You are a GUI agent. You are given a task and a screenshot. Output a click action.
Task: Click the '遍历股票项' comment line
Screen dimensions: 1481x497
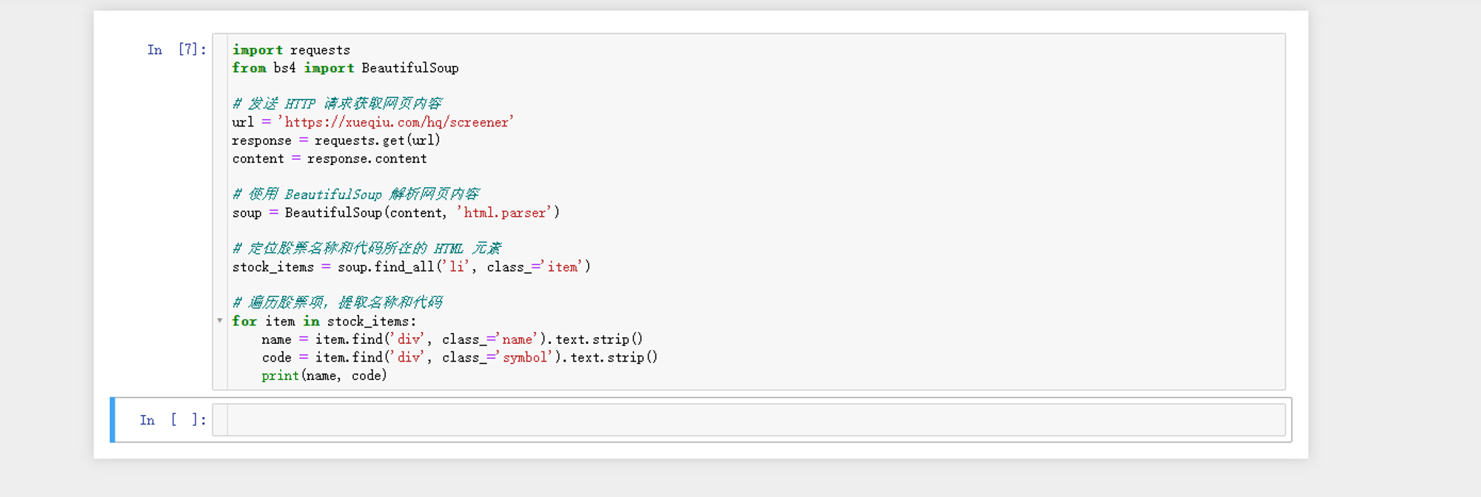click(x=337, y=302)
